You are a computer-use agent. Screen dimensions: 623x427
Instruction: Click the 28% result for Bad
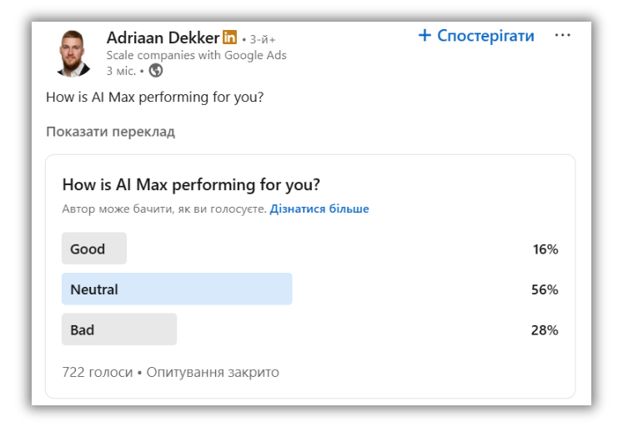545,329
